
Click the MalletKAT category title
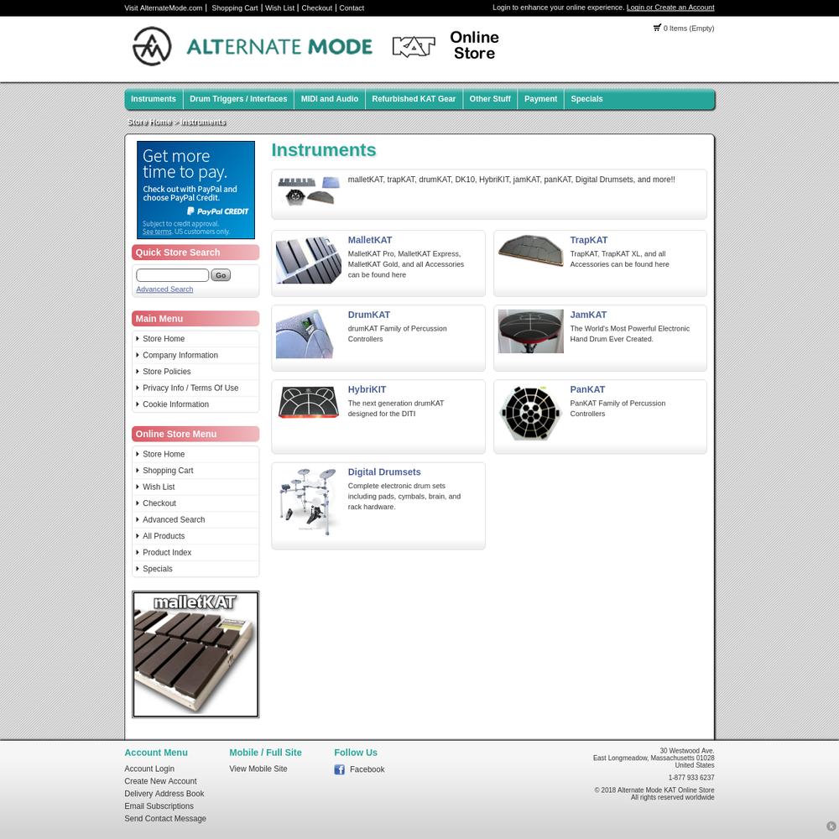370,240
